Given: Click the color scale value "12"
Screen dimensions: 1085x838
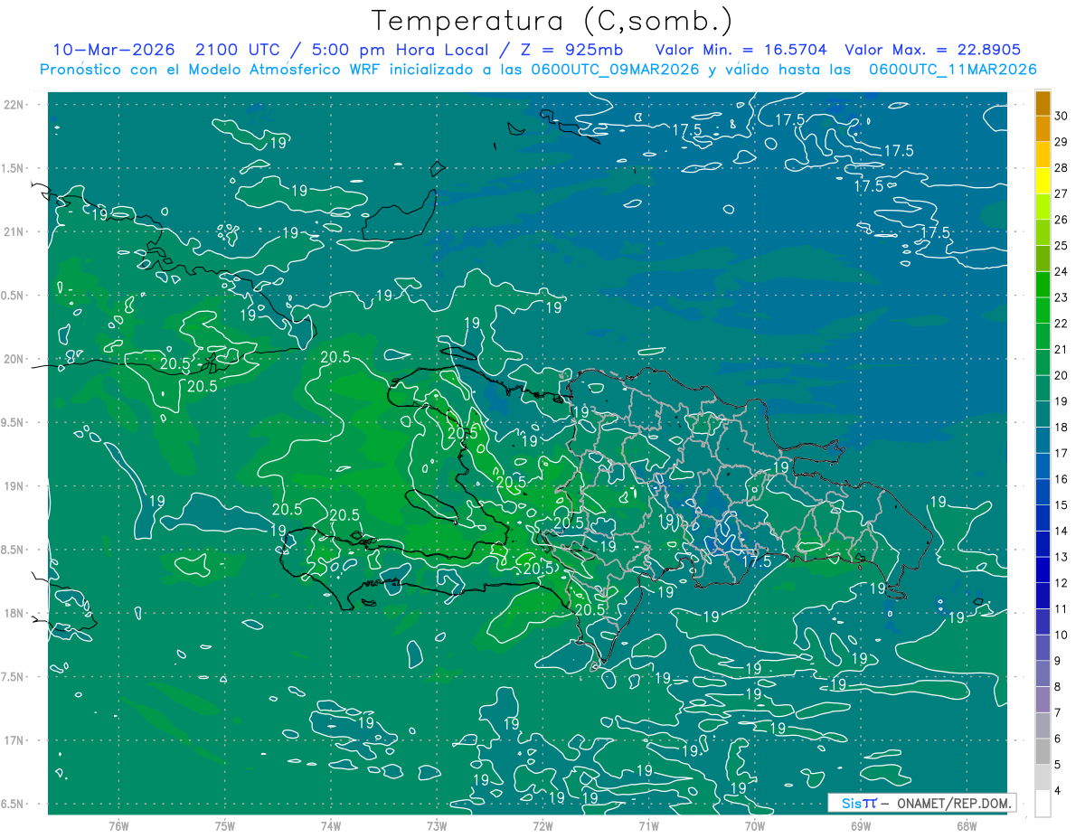Looking at the screenshot, I should [1061, 583].
